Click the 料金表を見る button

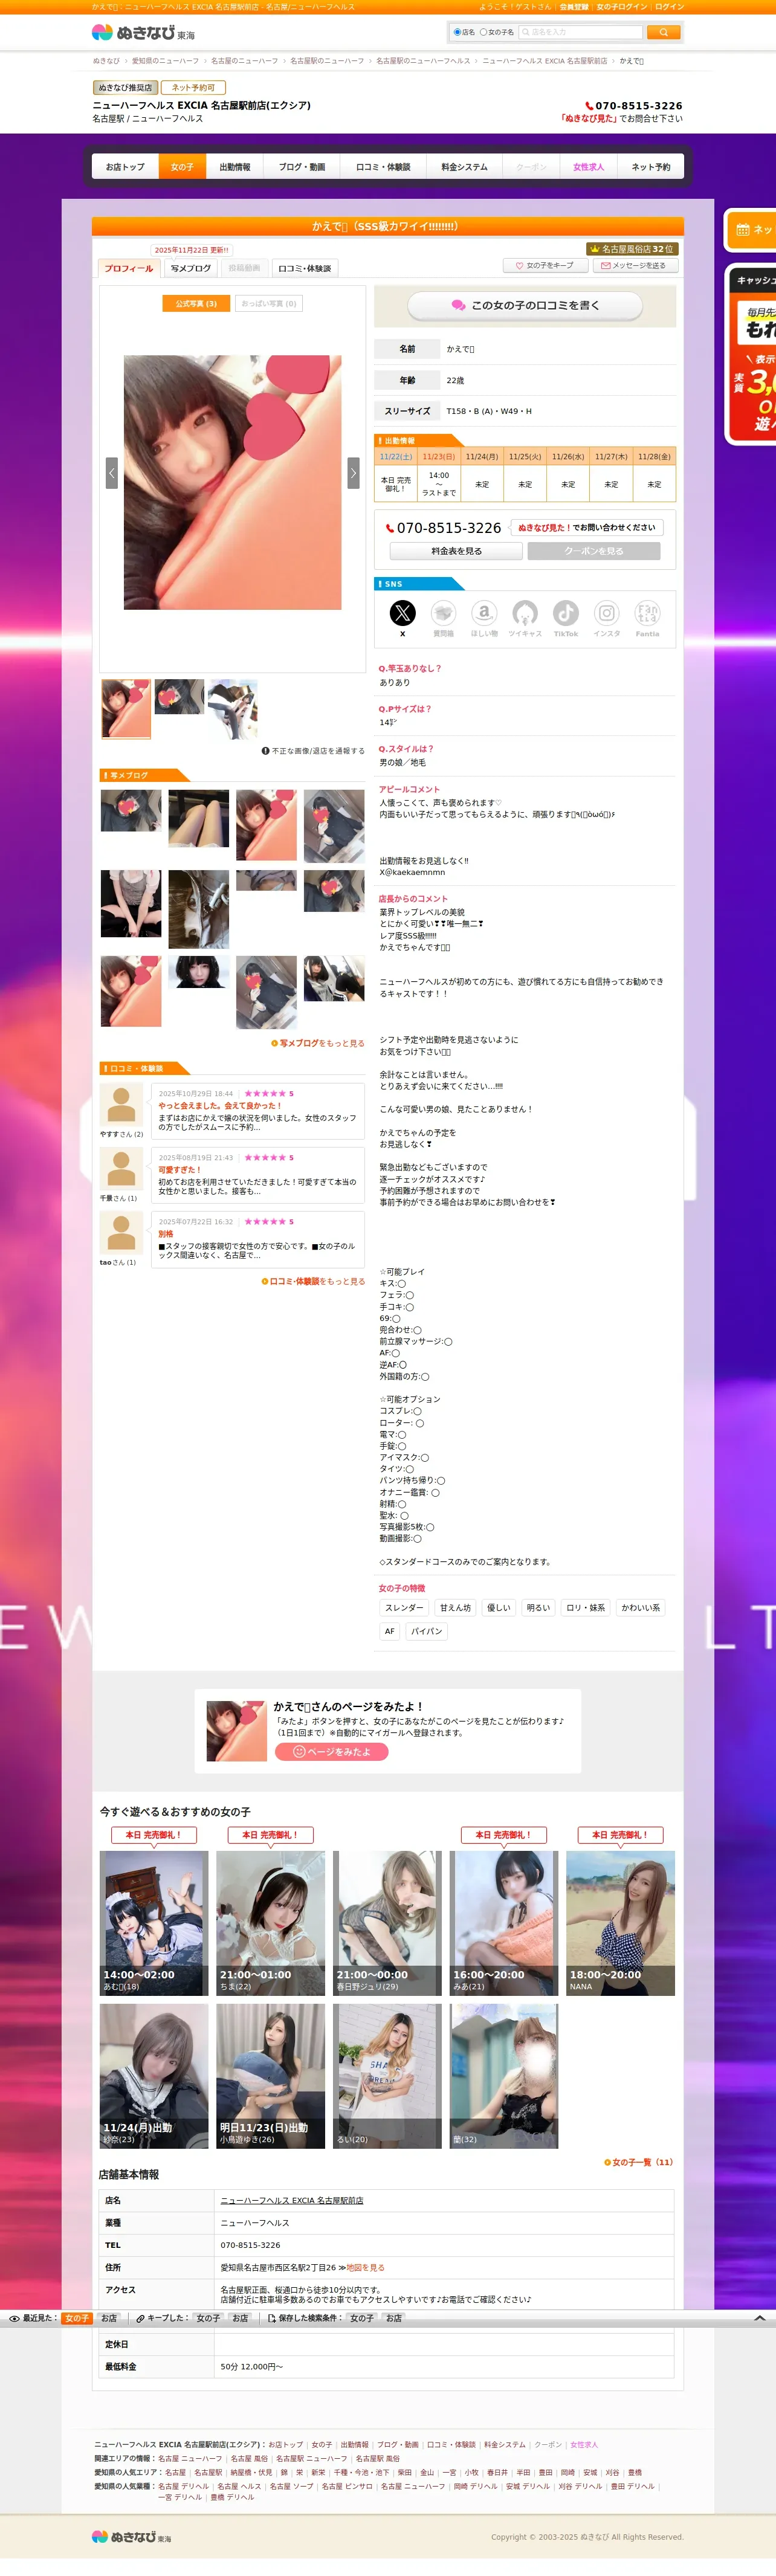456,551
